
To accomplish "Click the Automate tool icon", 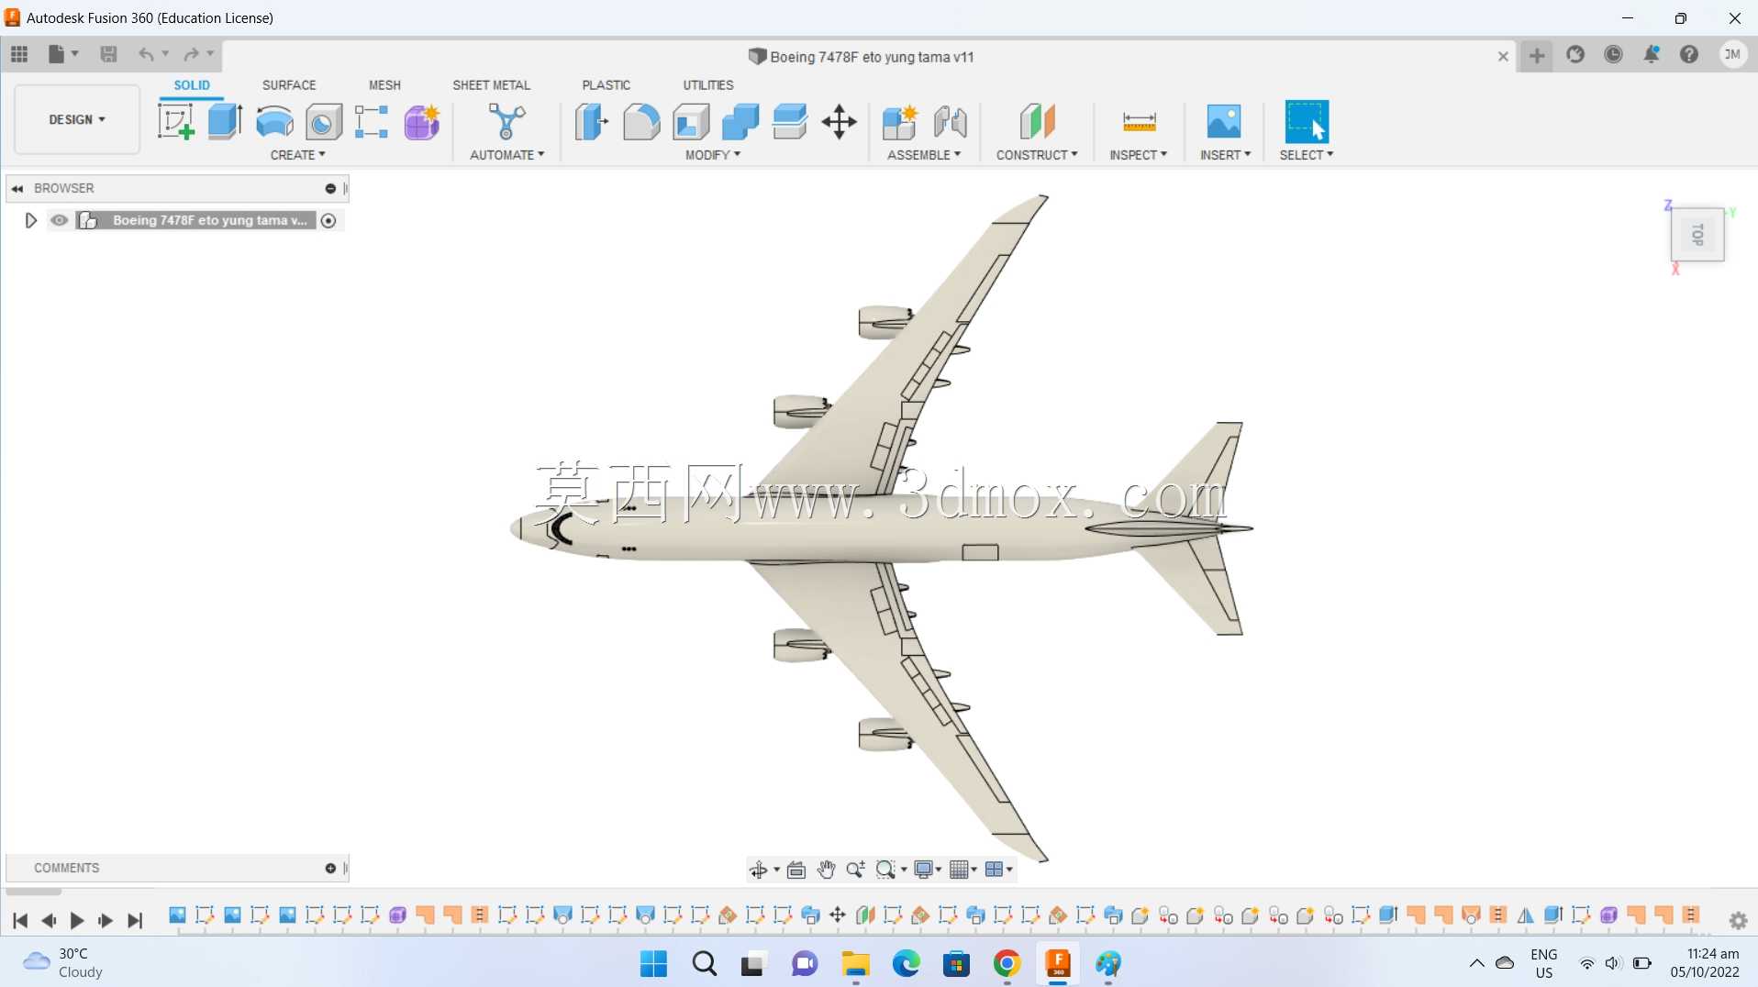I will pyautogui.click(x=506, y=121).
